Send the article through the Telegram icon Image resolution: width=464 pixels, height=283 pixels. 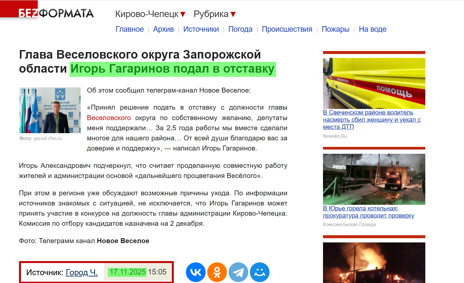pyautogui.click(x=238, y=272)
